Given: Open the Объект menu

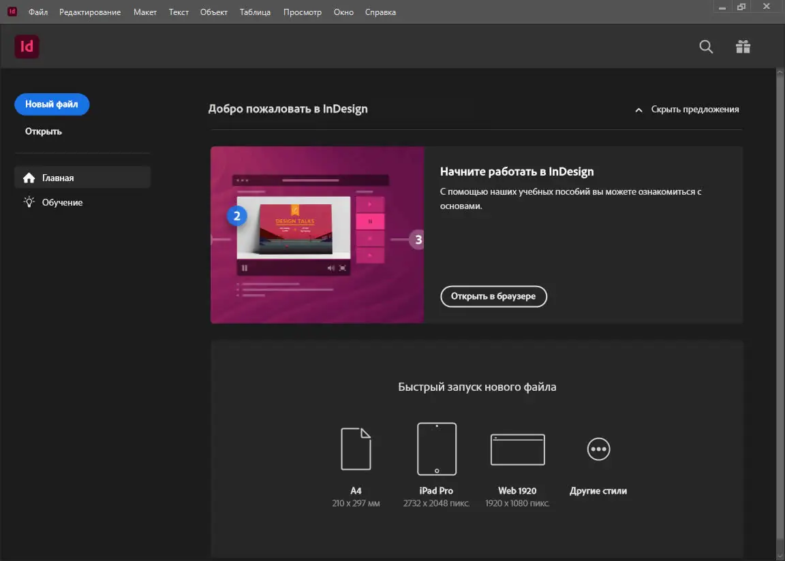Looking at the screenshot, I should coord(214,12).
